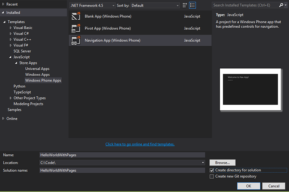The width and height of the screenshot is (289, 192).
Task: Expand the Visual C++ node arrow
Action: (x=10, y=39)
